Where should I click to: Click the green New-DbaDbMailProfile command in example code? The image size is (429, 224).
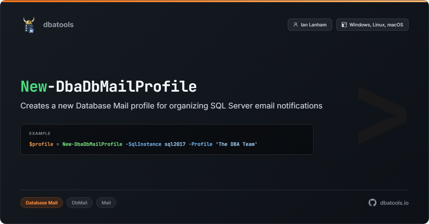pos(92,144)
